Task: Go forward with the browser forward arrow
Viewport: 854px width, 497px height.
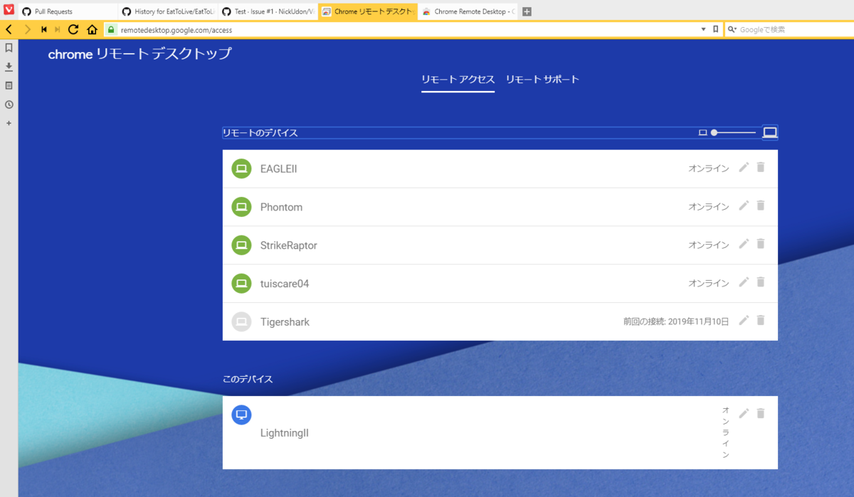Action: click(27, 30)
